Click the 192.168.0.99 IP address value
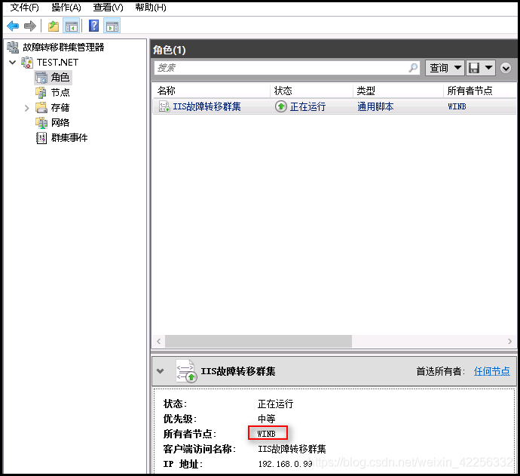The image size is (520, 476). click(x=285, y=464)
